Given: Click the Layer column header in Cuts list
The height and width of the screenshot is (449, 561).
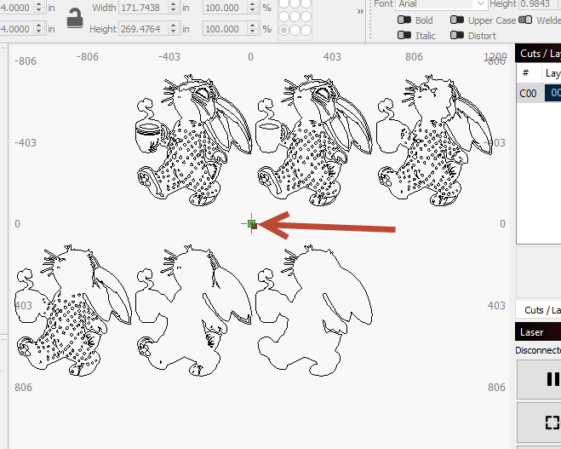Looking at the screenshot, I should (552, 73).
